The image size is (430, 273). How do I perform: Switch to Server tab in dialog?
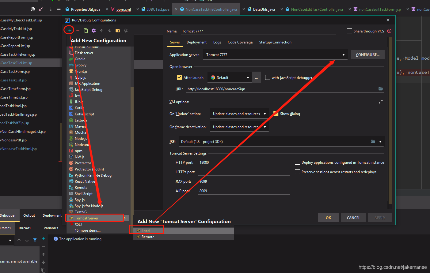[175, 42]
